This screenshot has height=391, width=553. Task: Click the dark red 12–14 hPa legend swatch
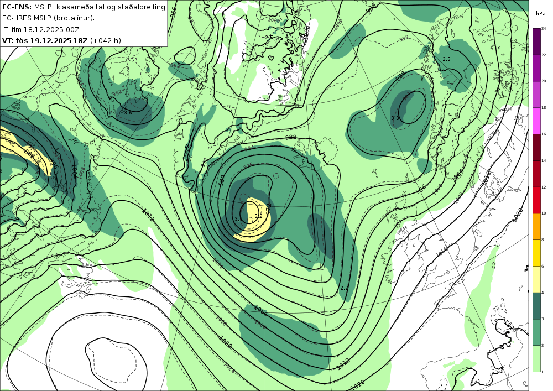(x=536, y=174)
